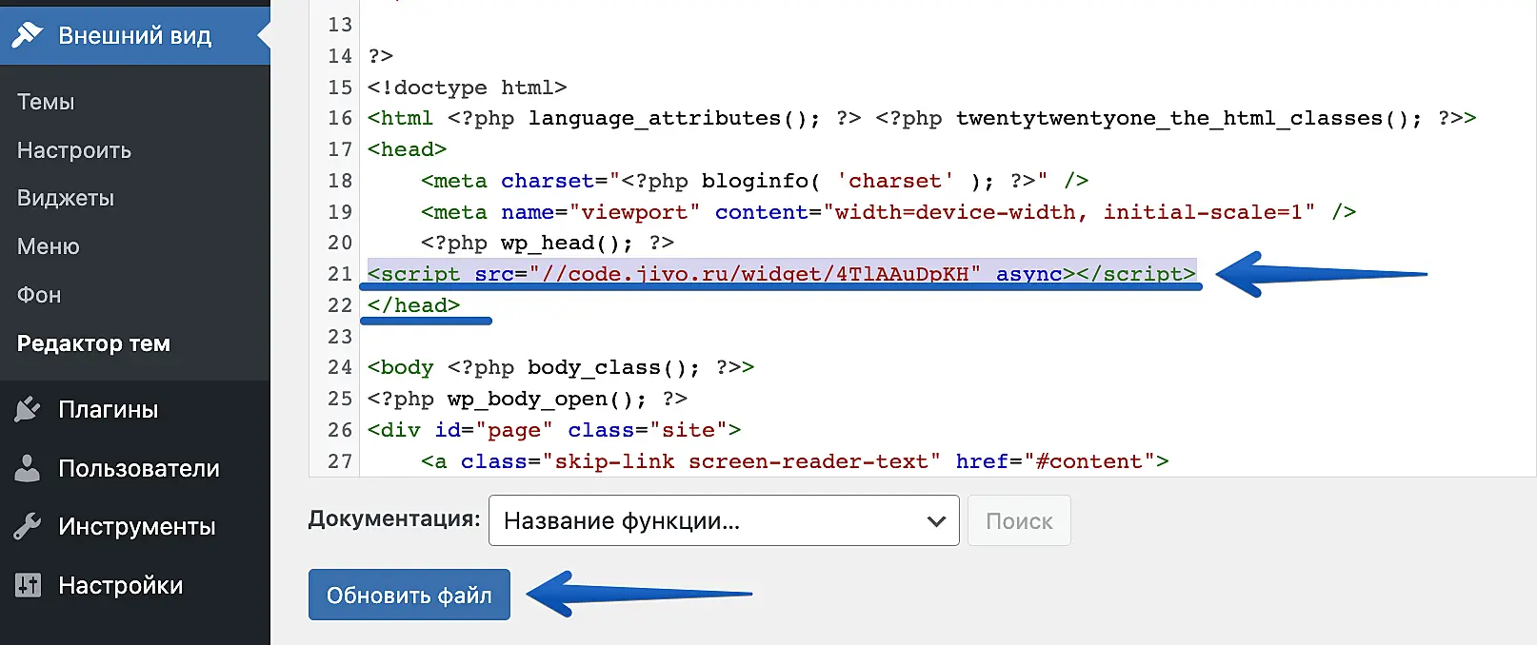The image size is (1537, 645).
Task: Open the Меню submenu item
Action: click(49, 246)
